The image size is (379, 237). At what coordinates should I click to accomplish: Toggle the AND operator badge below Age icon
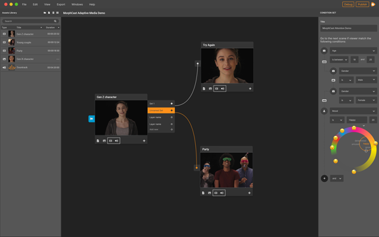tap(324, 62)
